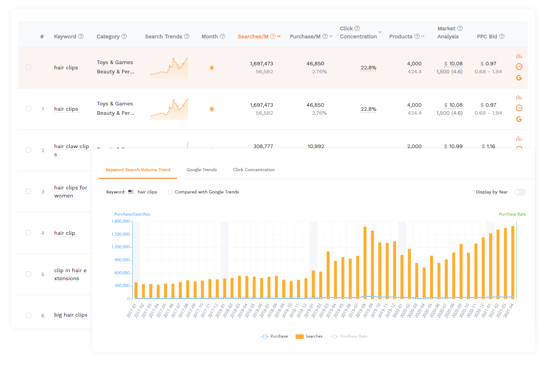Open bar chart icon in highlighted top row
The image size is (547, 366).
click(x=519, y=56)
